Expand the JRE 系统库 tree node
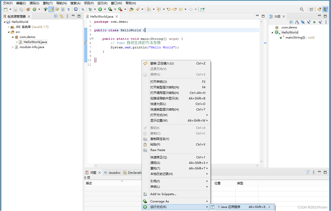 9,27
